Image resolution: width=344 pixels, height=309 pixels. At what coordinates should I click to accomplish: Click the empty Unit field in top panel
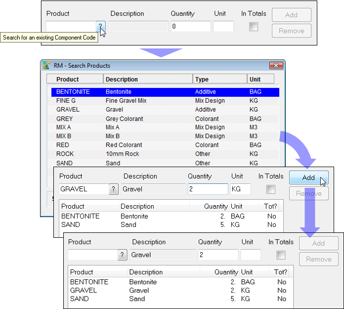tap(223, 27)
